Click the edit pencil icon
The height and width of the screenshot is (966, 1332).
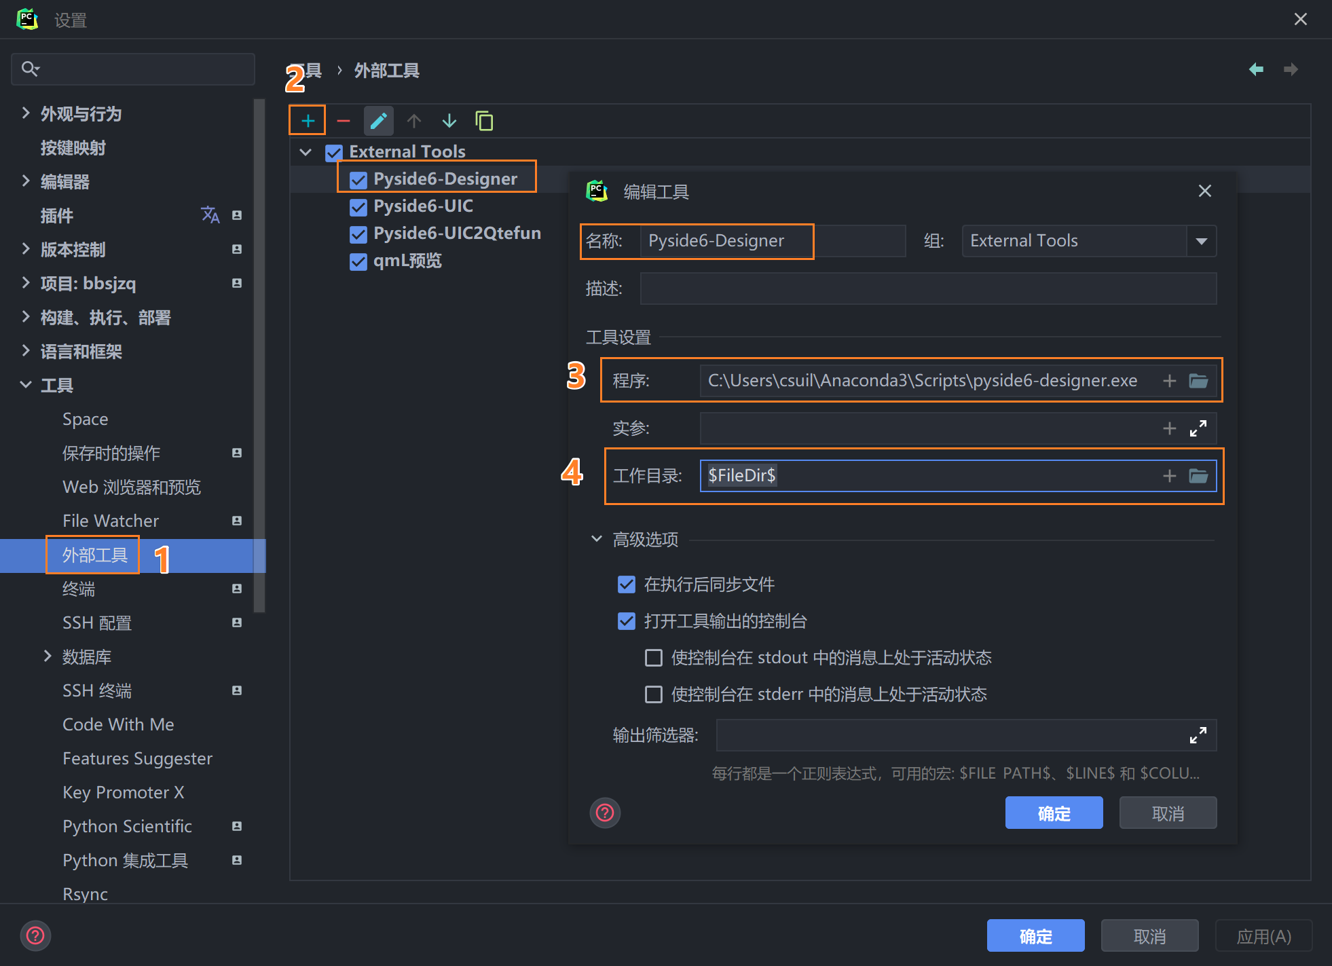coord(378,121)
